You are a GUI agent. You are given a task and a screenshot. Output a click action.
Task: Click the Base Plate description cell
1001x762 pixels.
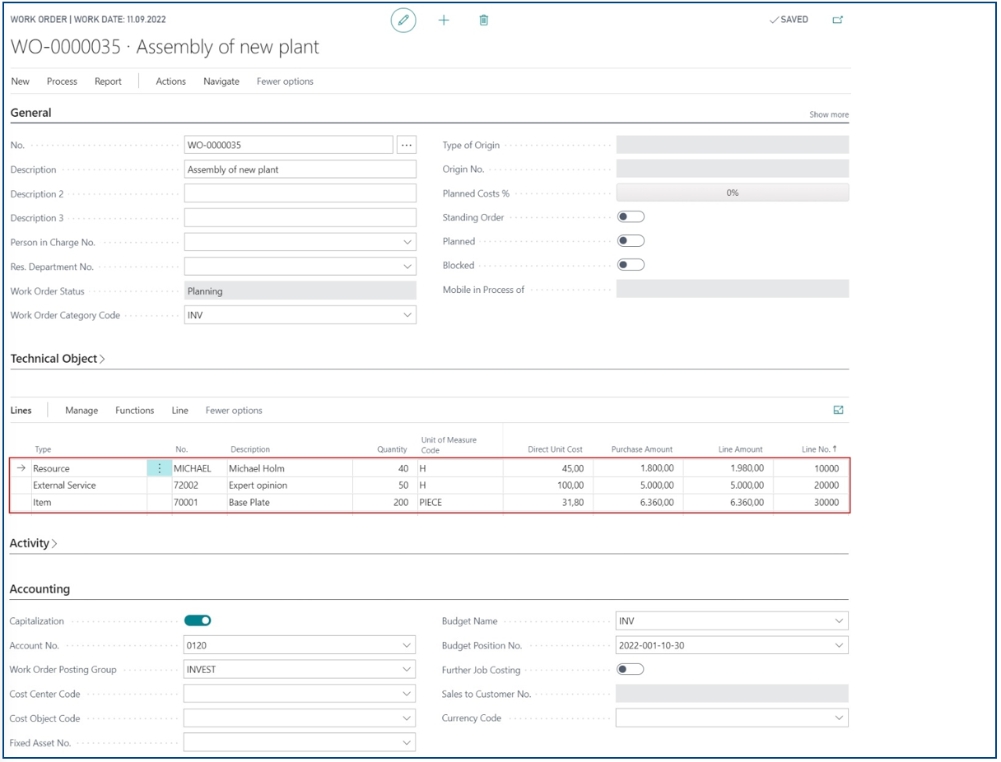290,502
